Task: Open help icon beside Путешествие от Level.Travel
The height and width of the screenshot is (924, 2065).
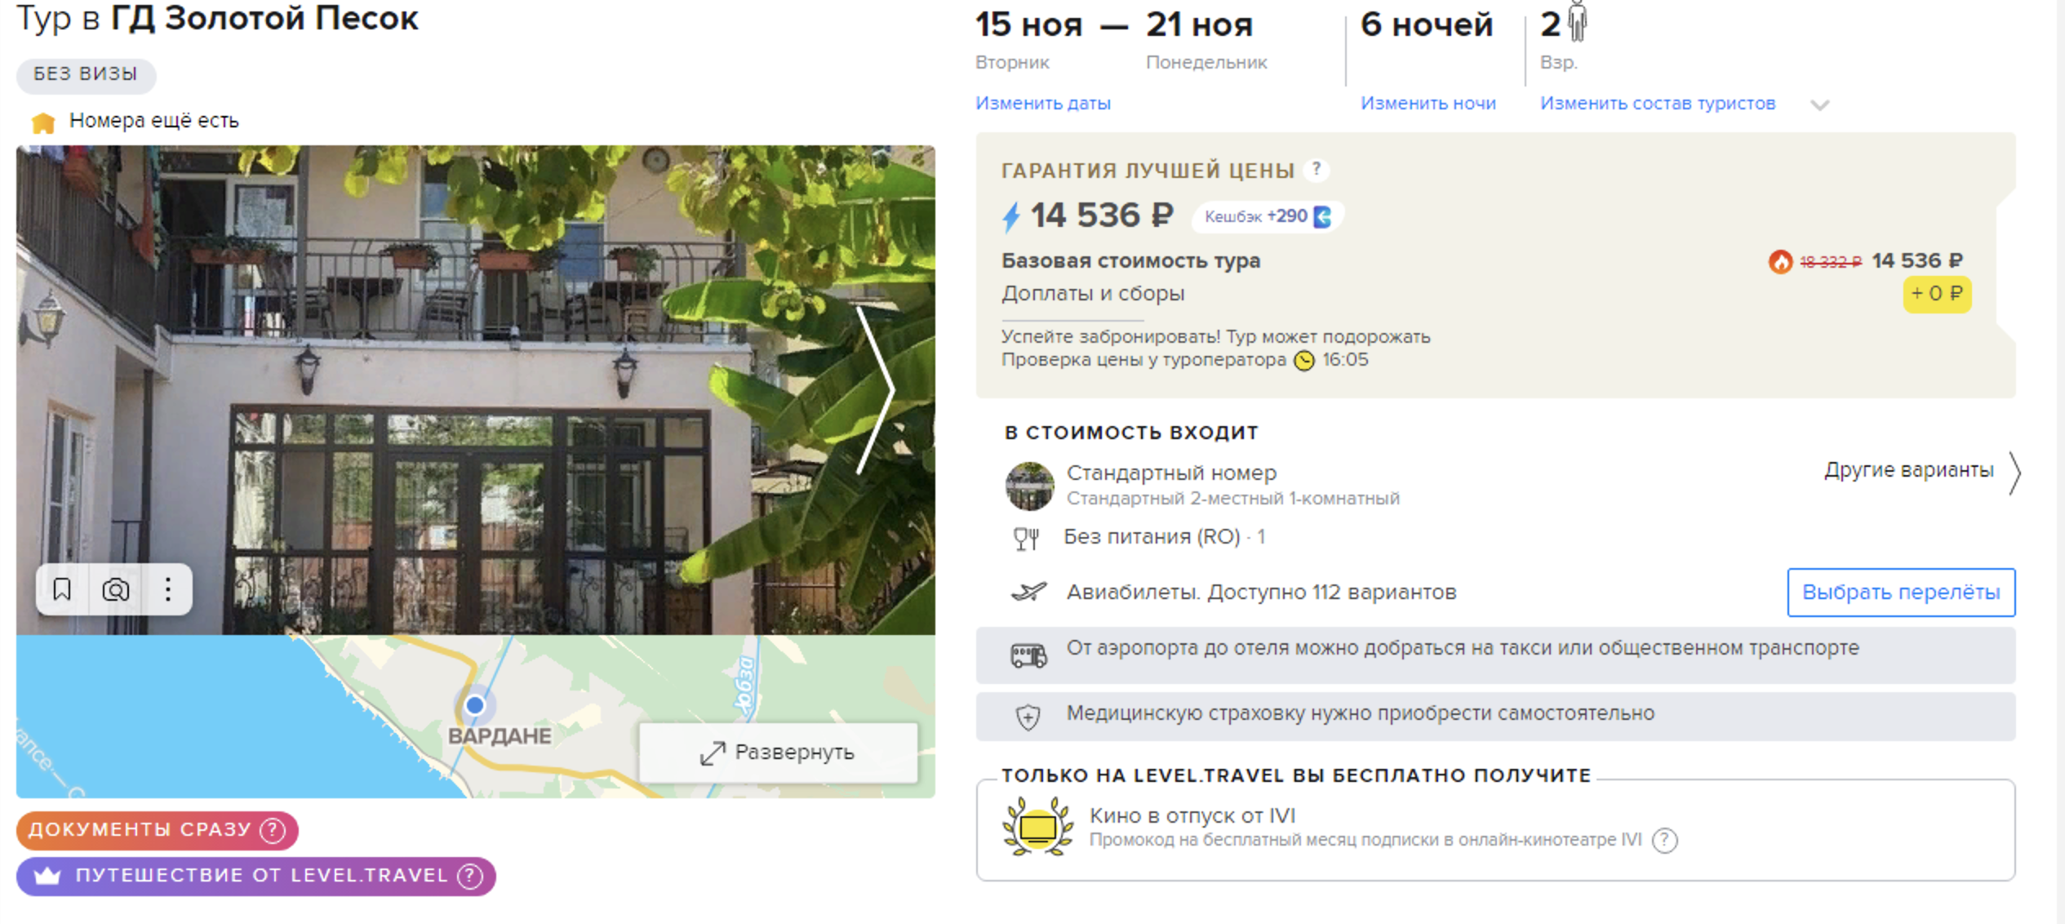Action: pyautogui.click(x=470, y=876)
